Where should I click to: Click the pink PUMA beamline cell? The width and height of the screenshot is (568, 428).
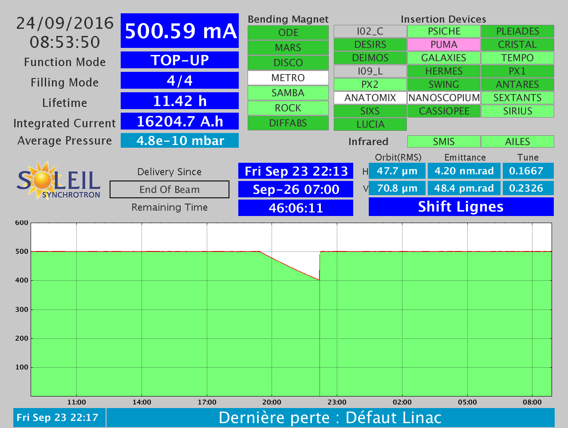(444, 45)
